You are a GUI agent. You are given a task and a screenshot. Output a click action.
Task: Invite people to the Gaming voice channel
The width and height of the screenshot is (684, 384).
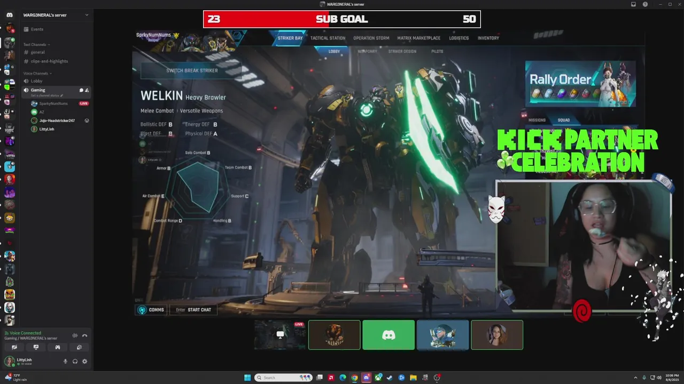87,90
